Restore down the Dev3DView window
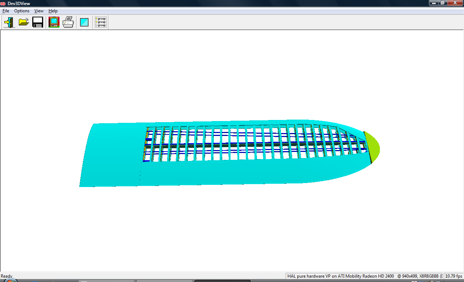This screenshot has height=282, width=464. pyautogui.click(x=443, y=3)
